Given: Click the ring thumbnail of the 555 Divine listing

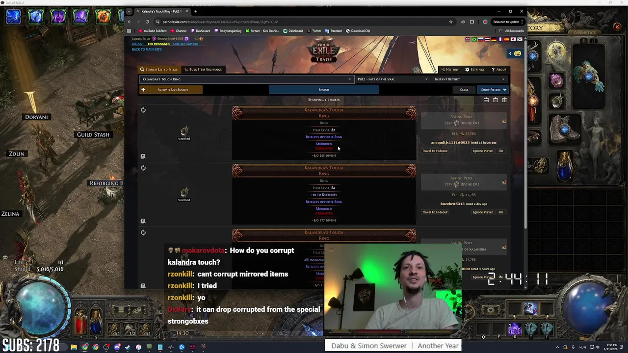Looking at the screenshot, I should pyautogui.click(x=184, y=131).
